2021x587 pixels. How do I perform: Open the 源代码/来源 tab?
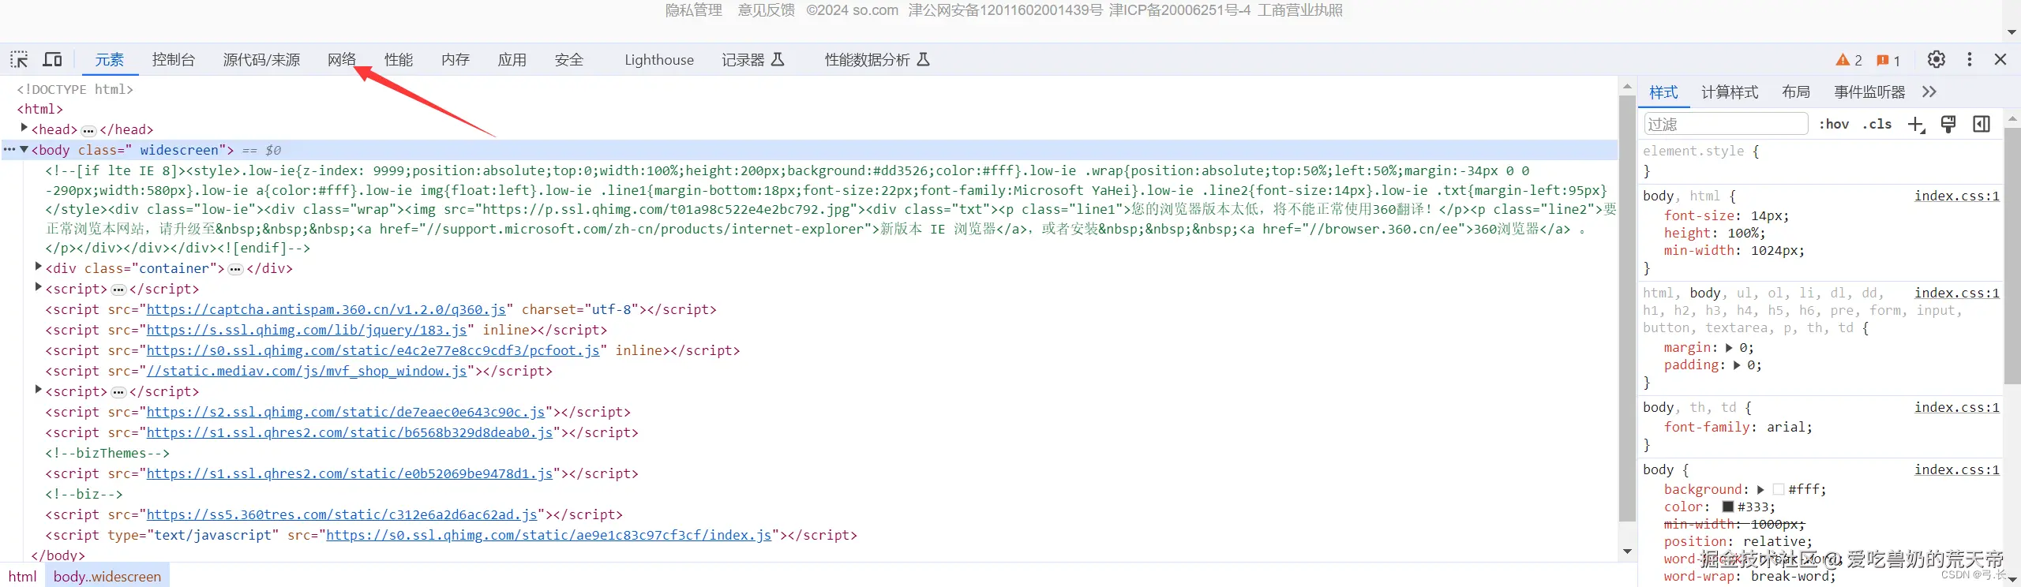click(261, 60)
